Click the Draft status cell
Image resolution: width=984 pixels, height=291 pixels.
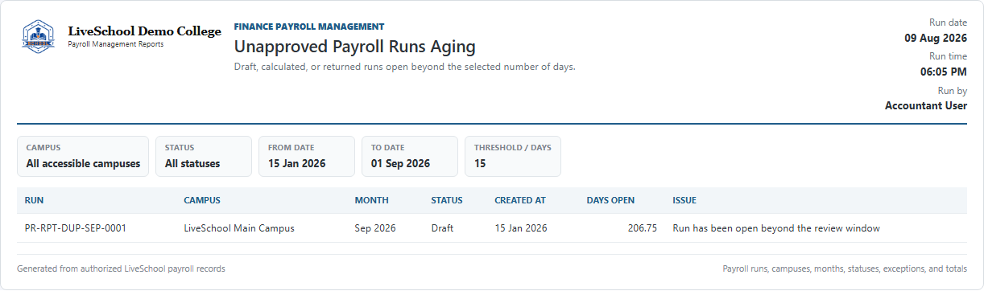tap(442, 228)
